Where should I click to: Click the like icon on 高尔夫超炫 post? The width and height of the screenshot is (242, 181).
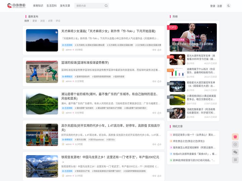pos(158,144)
